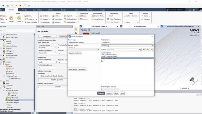Click Separate zones tool
202x114 pixels.
pos(44,19)
